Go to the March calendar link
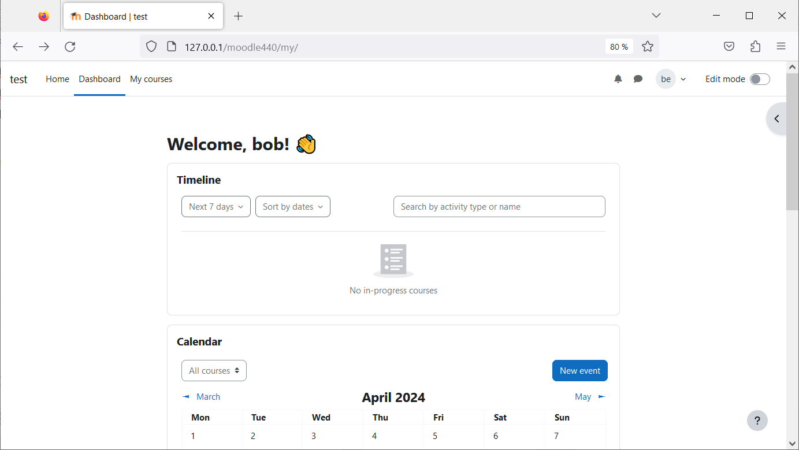This screenshot has width=799, height=450. [x=208, y=397]
